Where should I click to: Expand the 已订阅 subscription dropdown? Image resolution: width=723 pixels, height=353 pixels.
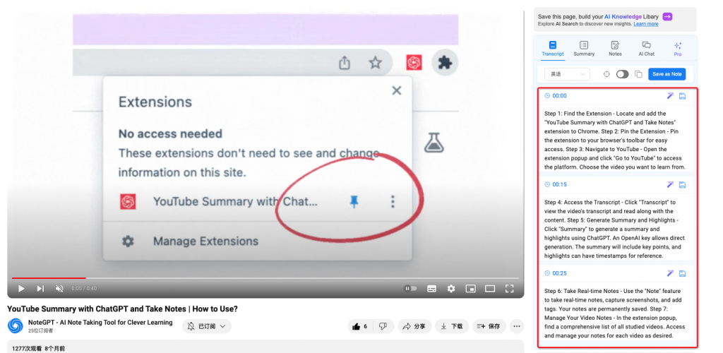[207, 326]
